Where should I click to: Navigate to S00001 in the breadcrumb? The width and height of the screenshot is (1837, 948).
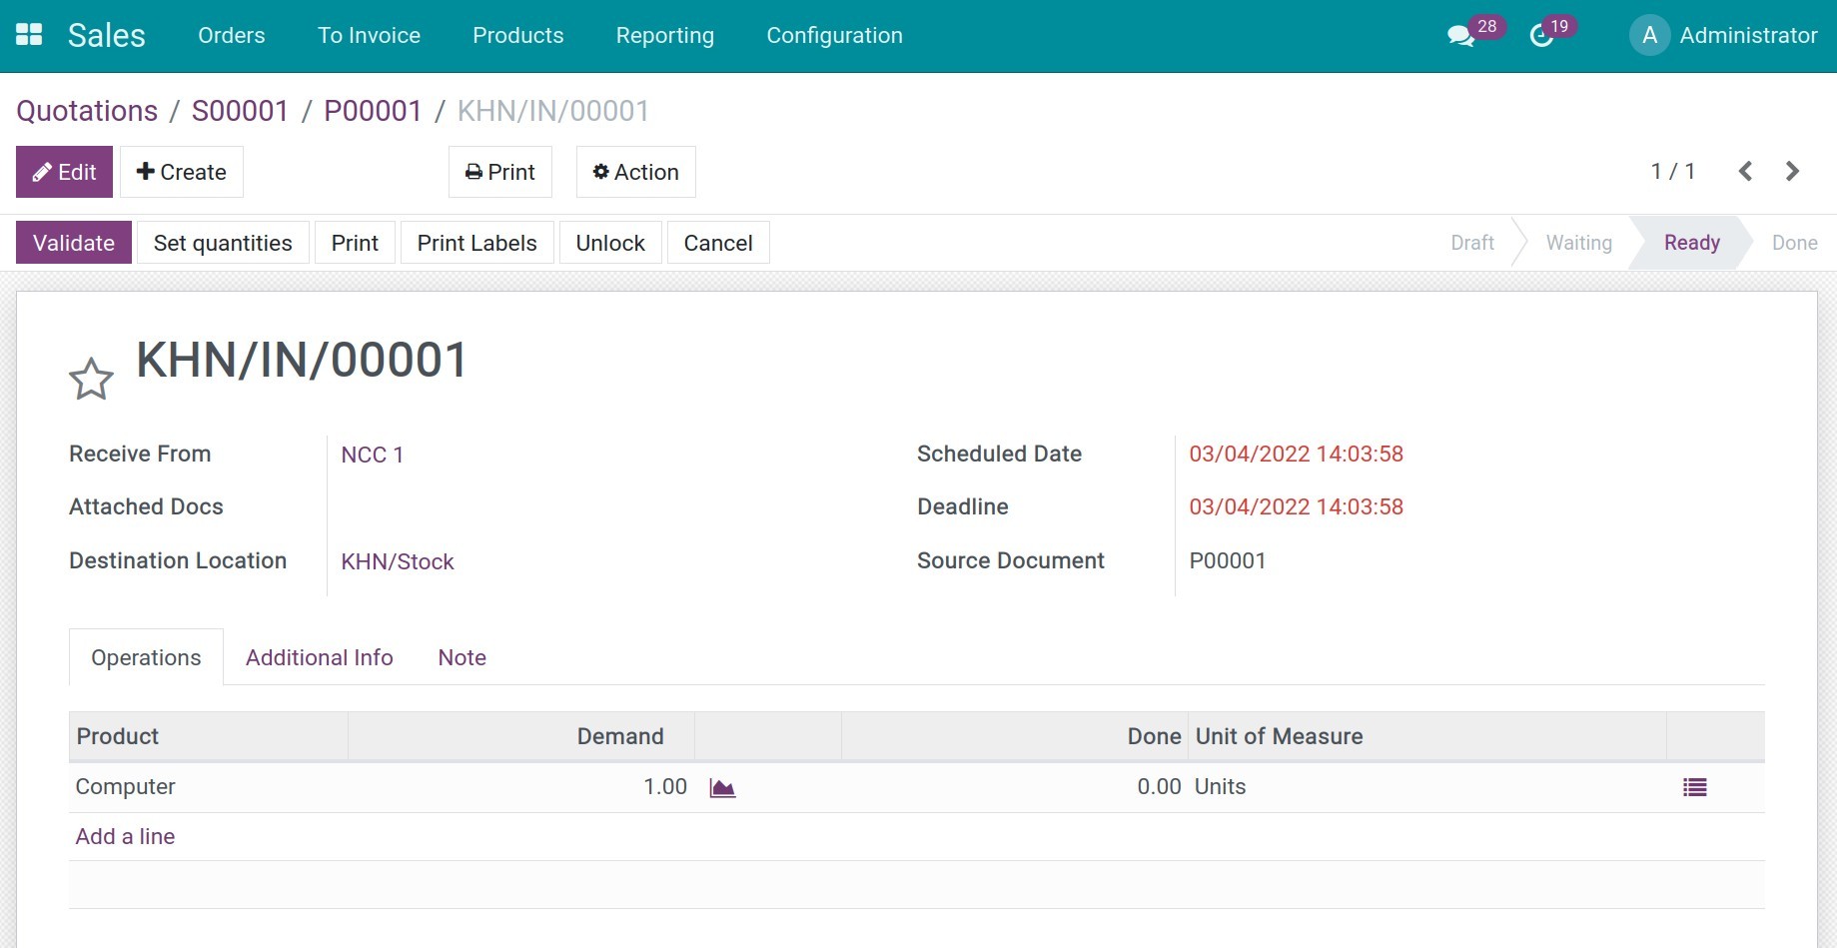point(240,111)
